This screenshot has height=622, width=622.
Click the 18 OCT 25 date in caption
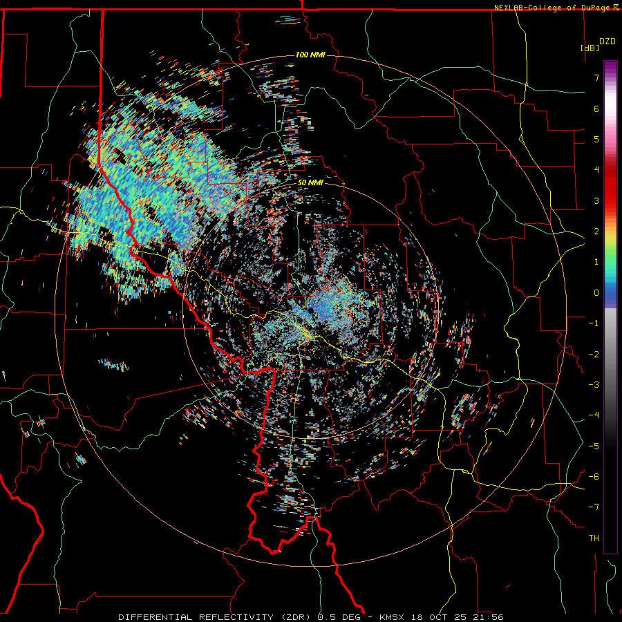coord(440,617)
